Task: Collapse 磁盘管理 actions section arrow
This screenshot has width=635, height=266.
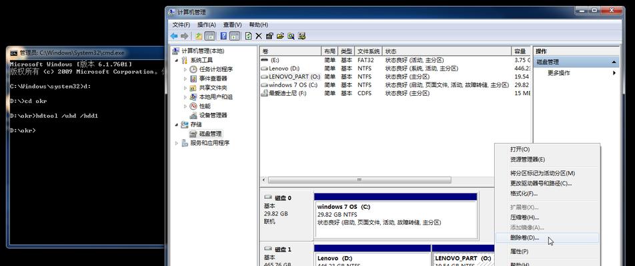Action: point(614,62)
